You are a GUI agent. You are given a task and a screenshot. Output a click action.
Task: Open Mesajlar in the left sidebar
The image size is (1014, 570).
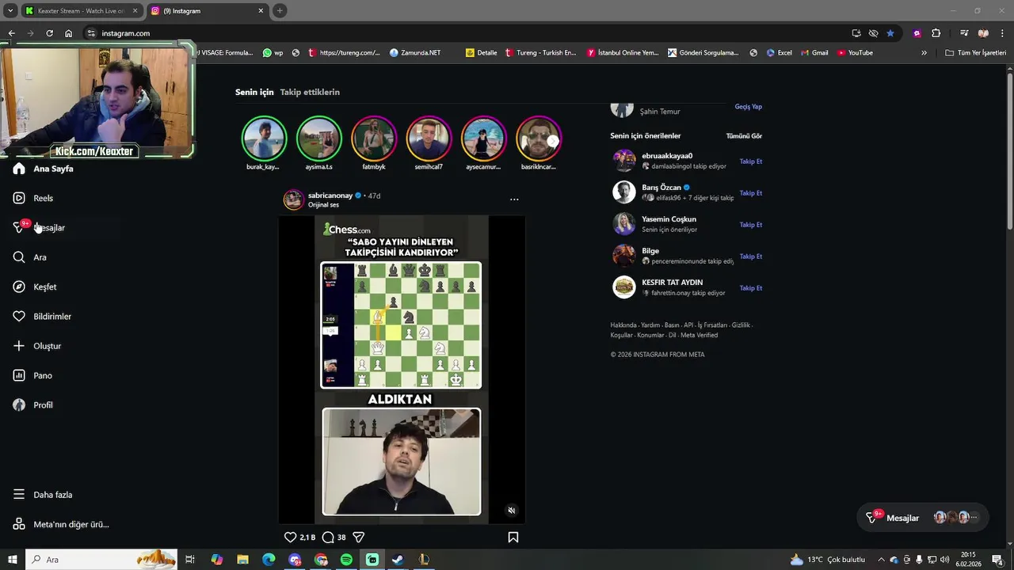pos(40,228)
